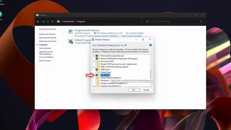This screenshot has height=130, width=231.
Task: Open Network and Internet category
Action: coord(48,38)
